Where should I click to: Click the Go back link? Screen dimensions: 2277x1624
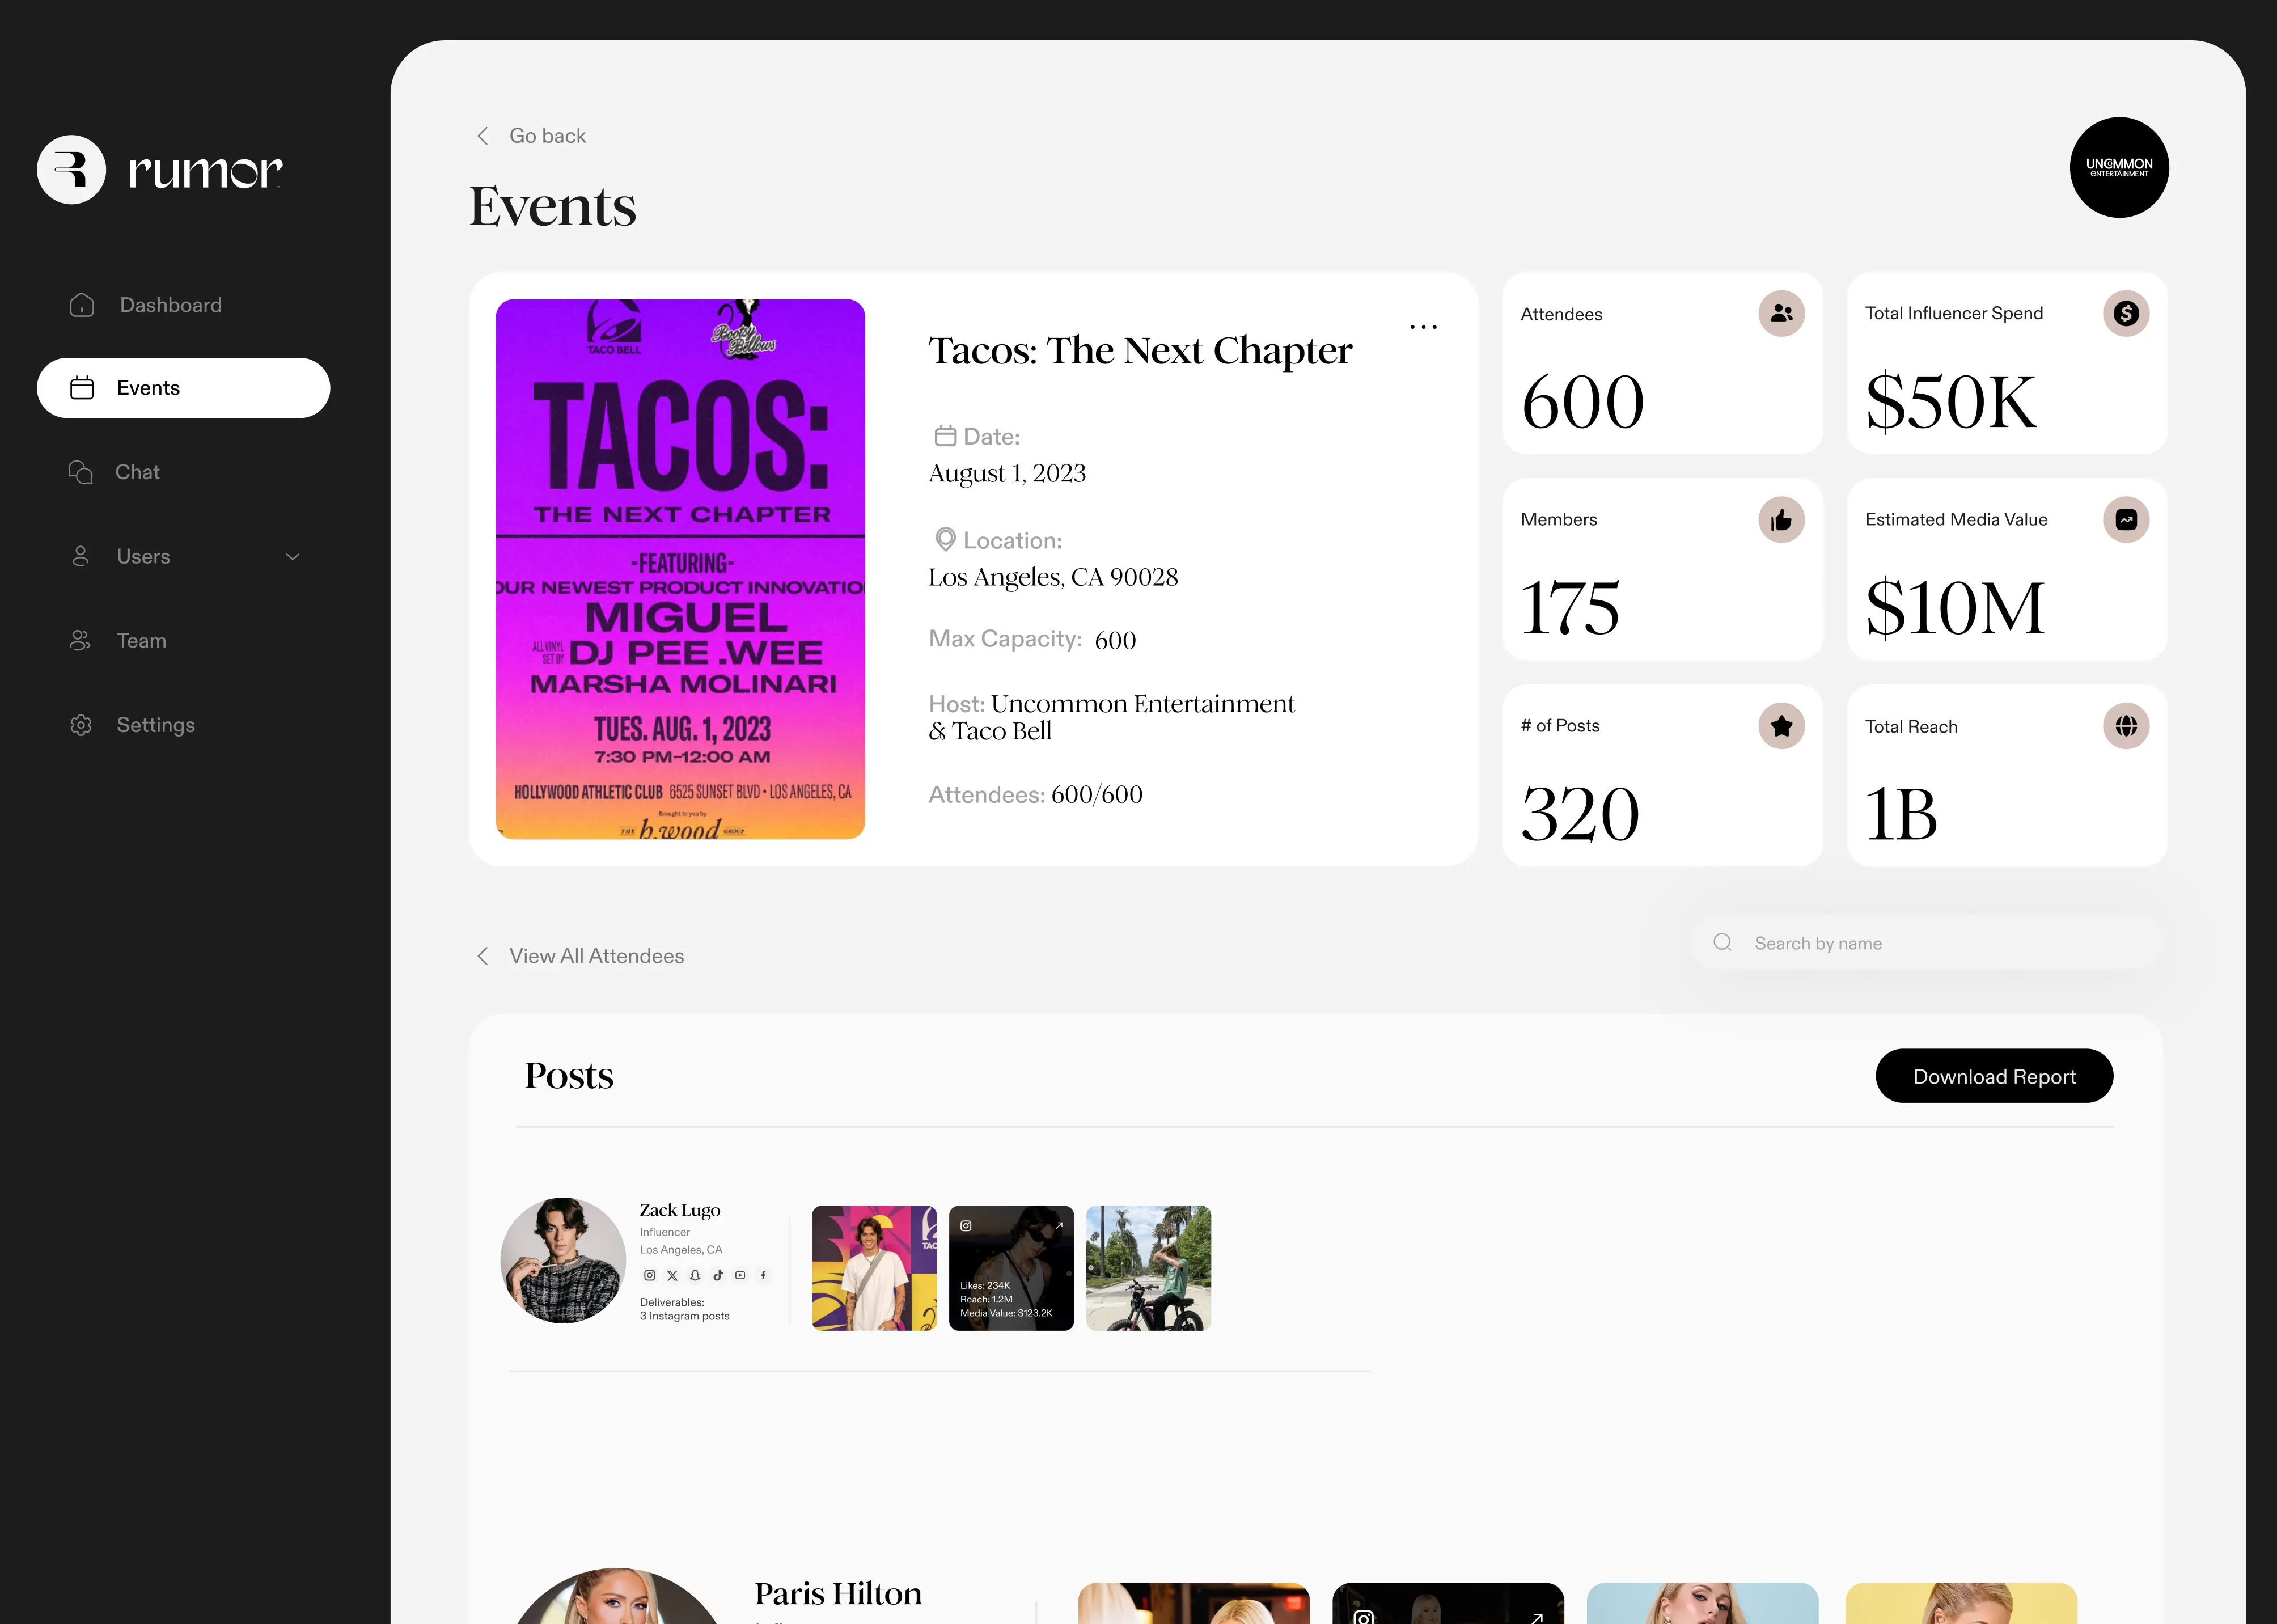tap(531, 136)
